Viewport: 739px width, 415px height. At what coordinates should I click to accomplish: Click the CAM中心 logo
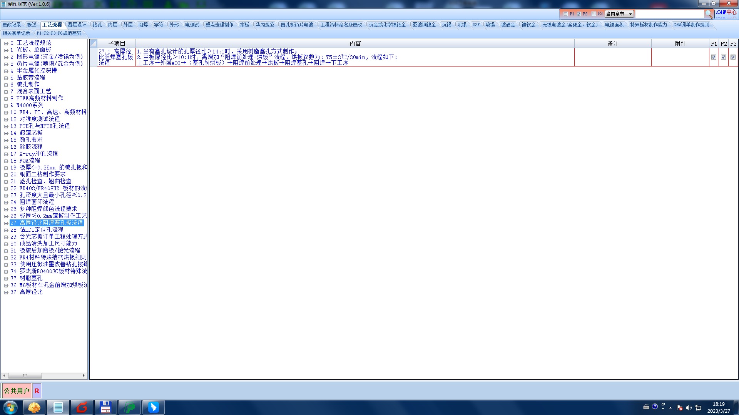point(726,13)
